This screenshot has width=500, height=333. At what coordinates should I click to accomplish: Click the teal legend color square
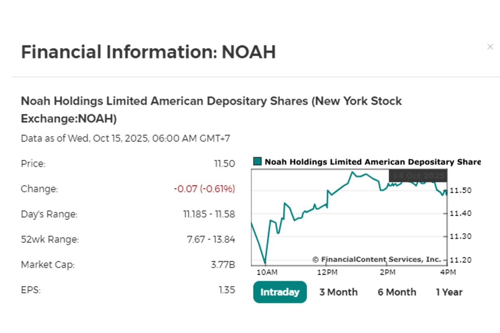click(x=257, y=162)
